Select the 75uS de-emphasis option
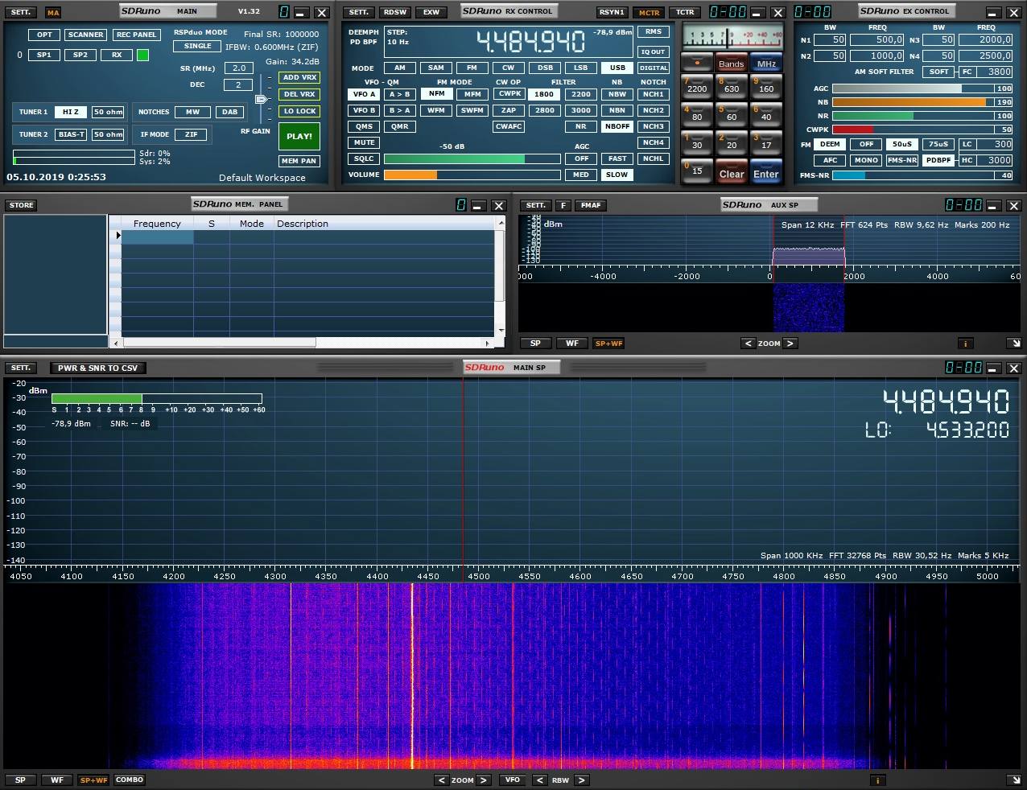 (x=938, y=144)
